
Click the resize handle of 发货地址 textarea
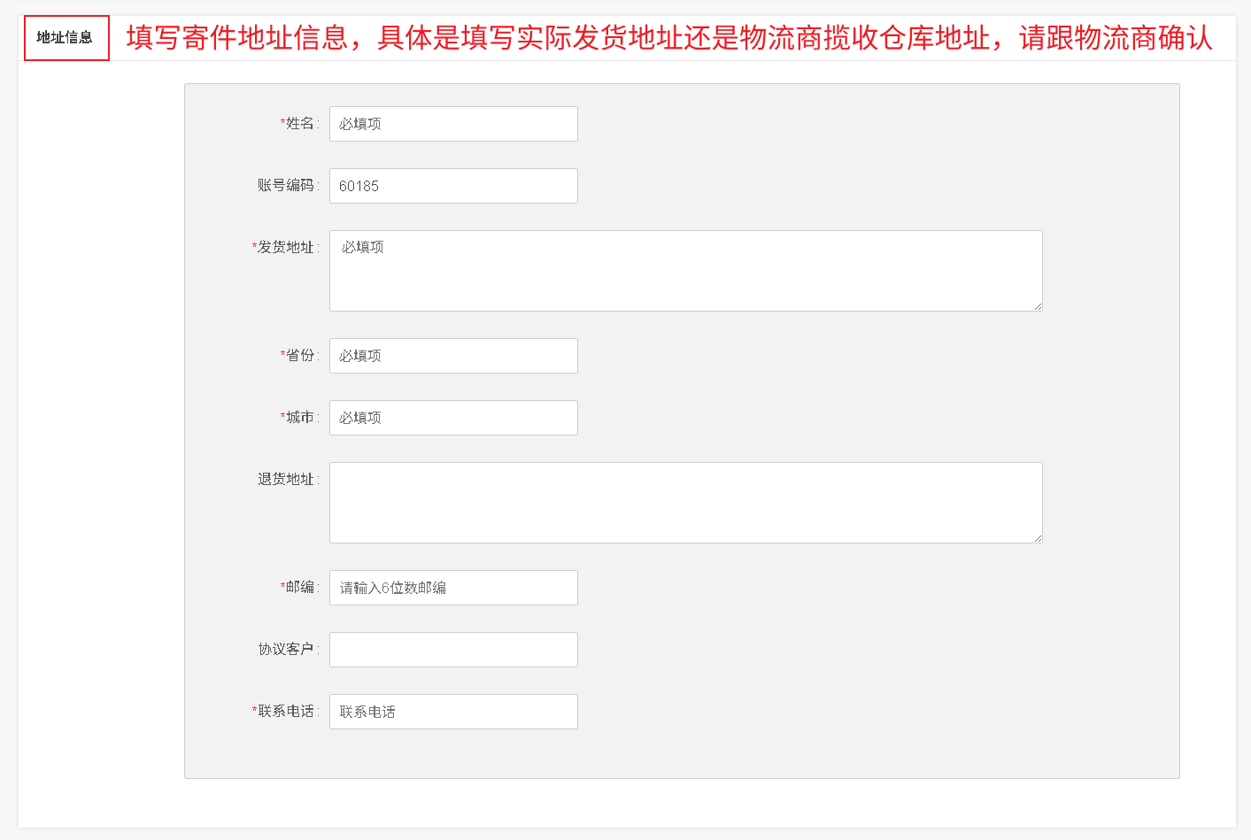(1038, 306)
